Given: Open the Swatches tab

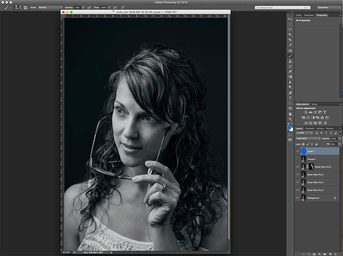Looking at the screenshot, I should click(309, 15).
